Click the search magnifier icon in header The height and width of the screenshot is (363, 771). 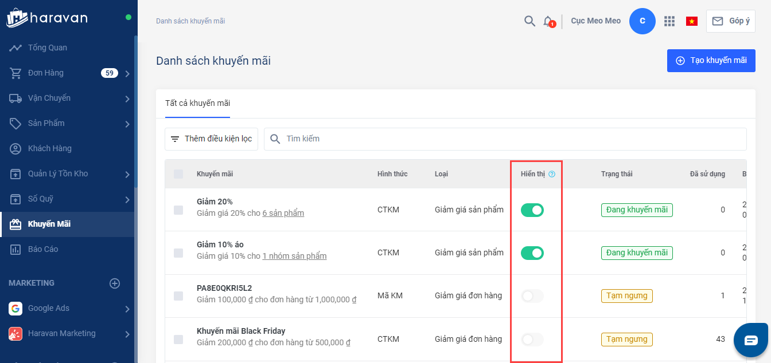coord(529,21)
